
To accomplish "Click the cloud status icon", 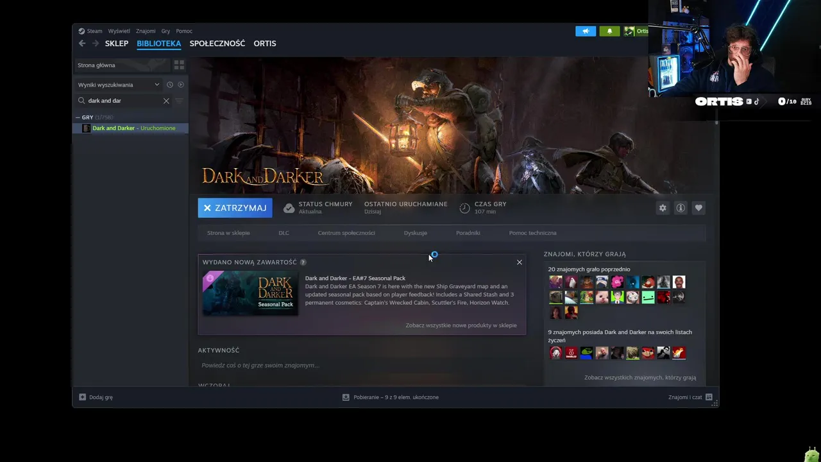I will coord(289,208).
